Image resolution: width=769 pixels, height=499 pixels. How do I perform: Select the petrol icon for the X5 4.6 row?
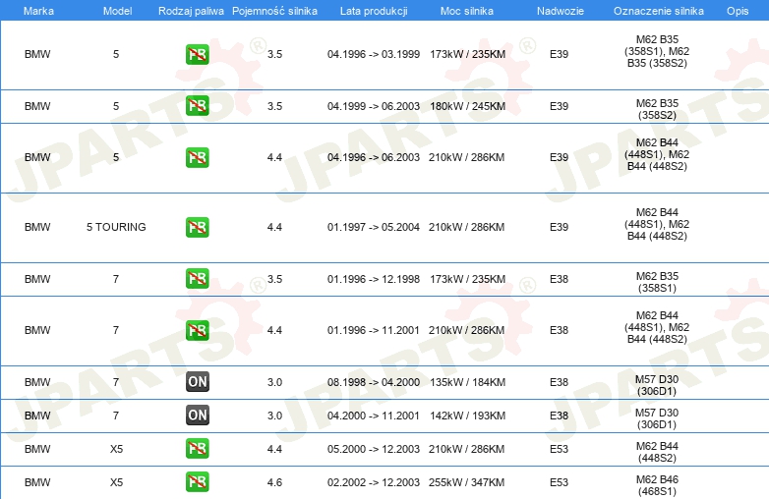tap(197, 482)
